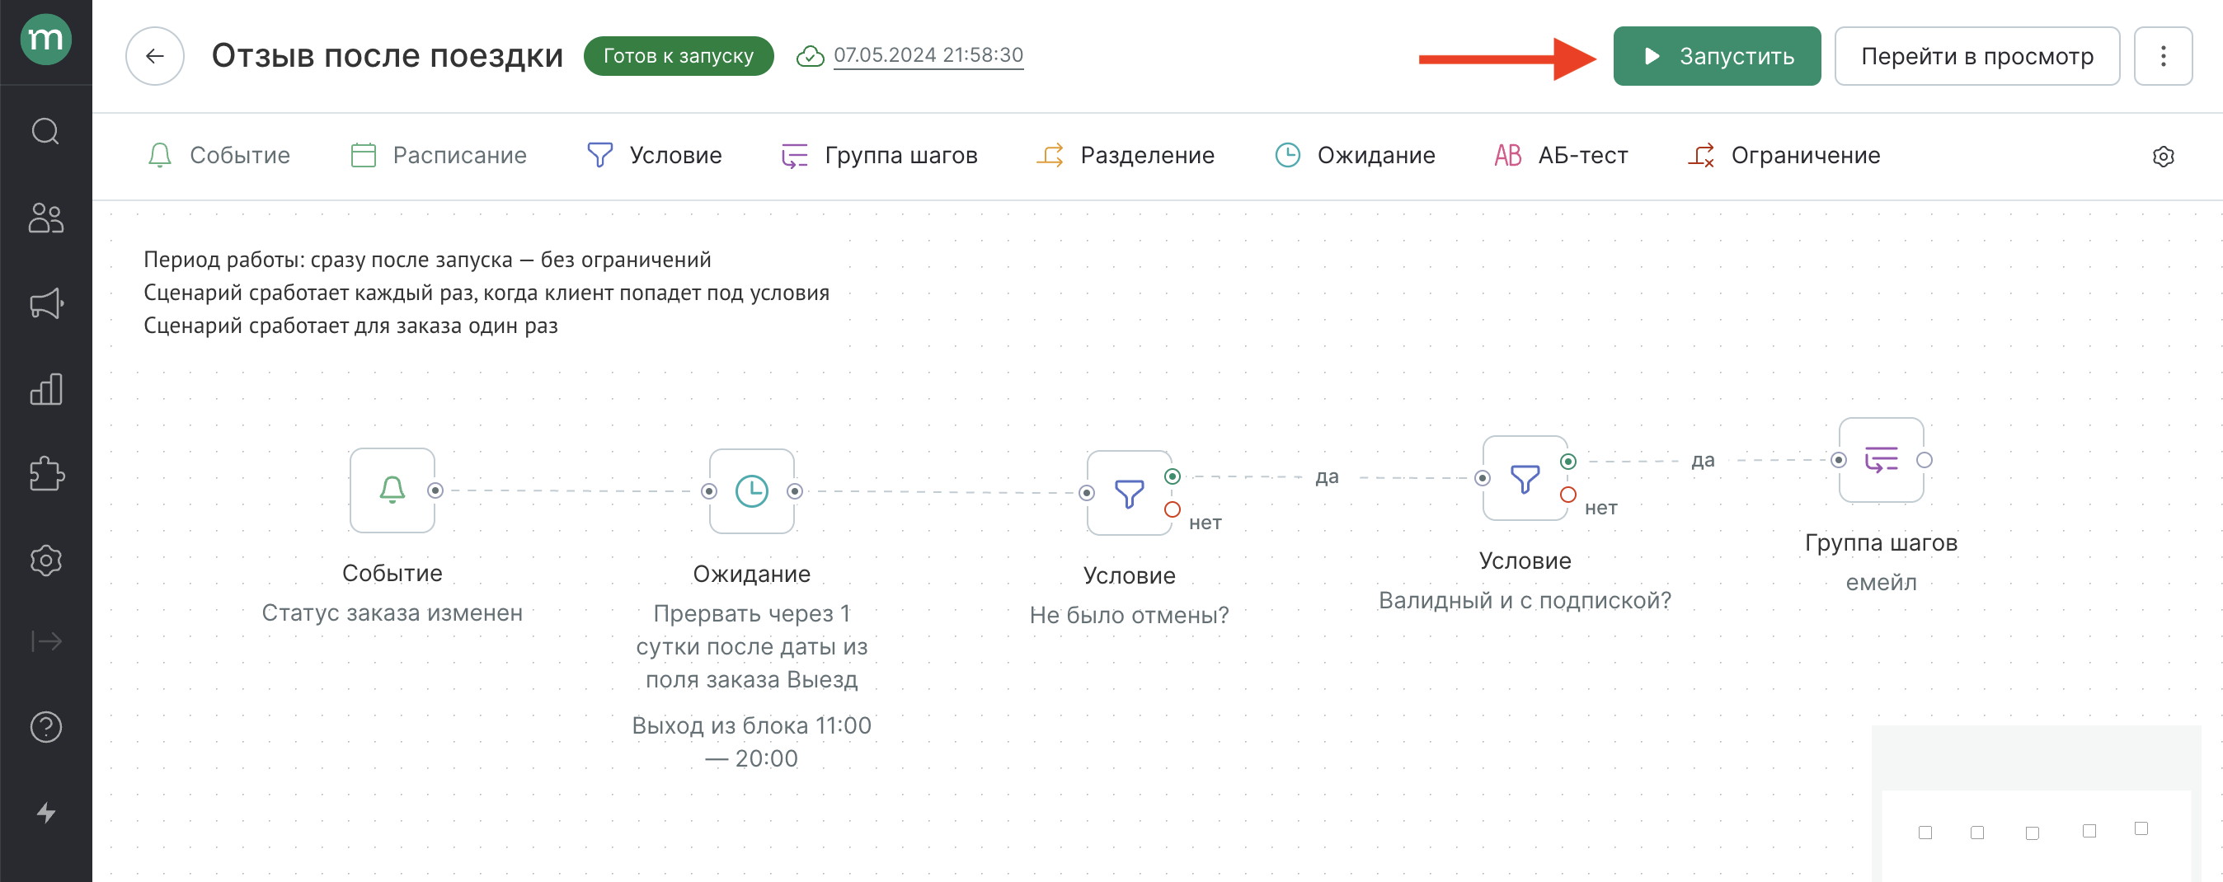Open the campaigns megaphone icon

(x=45, y=303)
